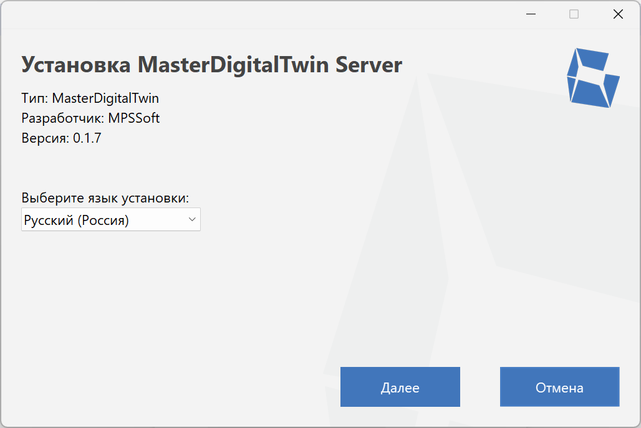Minimize the installer window
The image size is (641, 428).
(531, 14)
